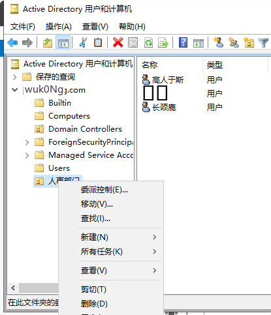Select the Domain Controllers tree item
The height and width of the screenshot is (315, 271).
pyautogui.click(x=85, y=129)
